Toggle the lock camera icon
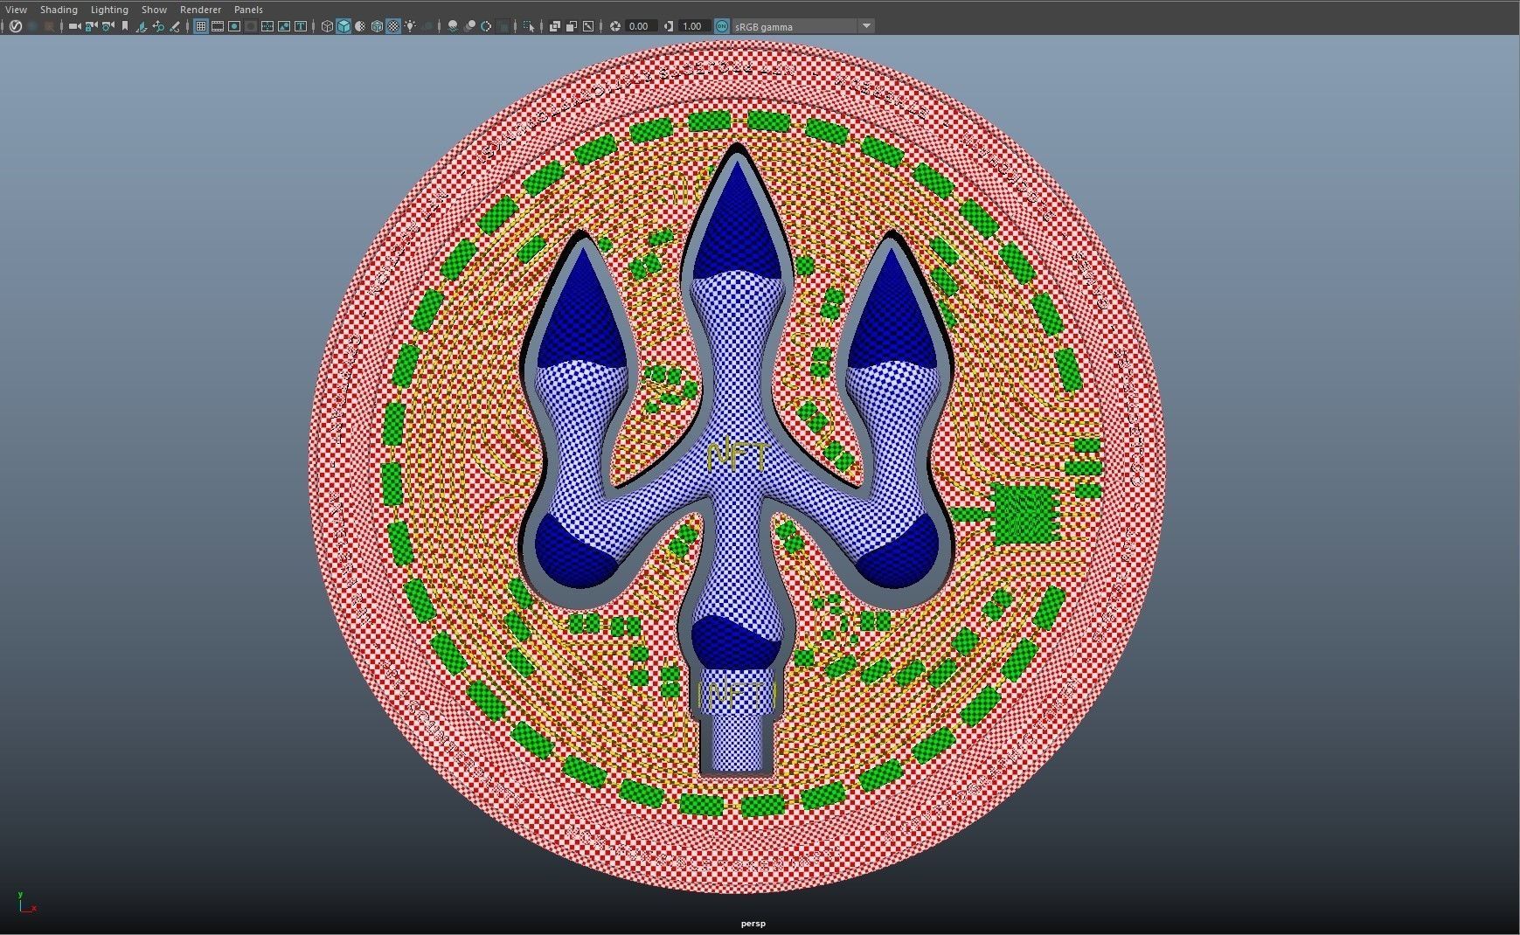 coord(91,26)
